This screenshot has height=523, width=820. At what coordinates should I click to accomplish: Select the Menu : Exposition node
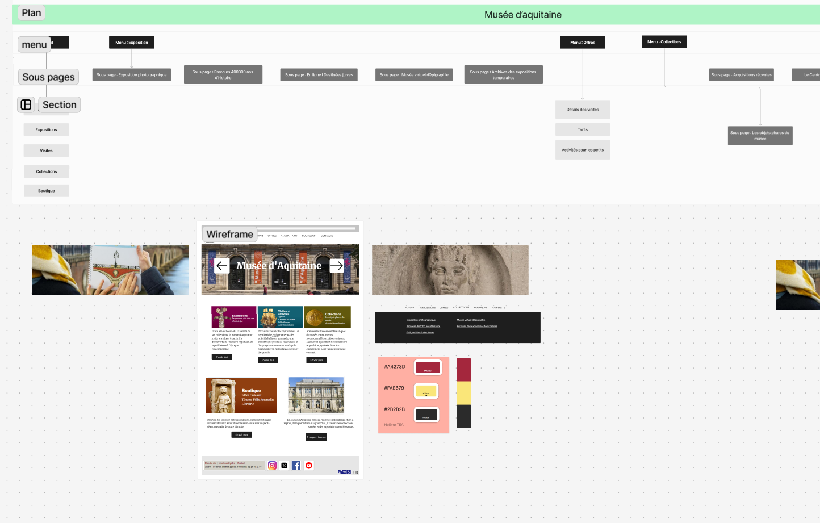tap(132, 43)
